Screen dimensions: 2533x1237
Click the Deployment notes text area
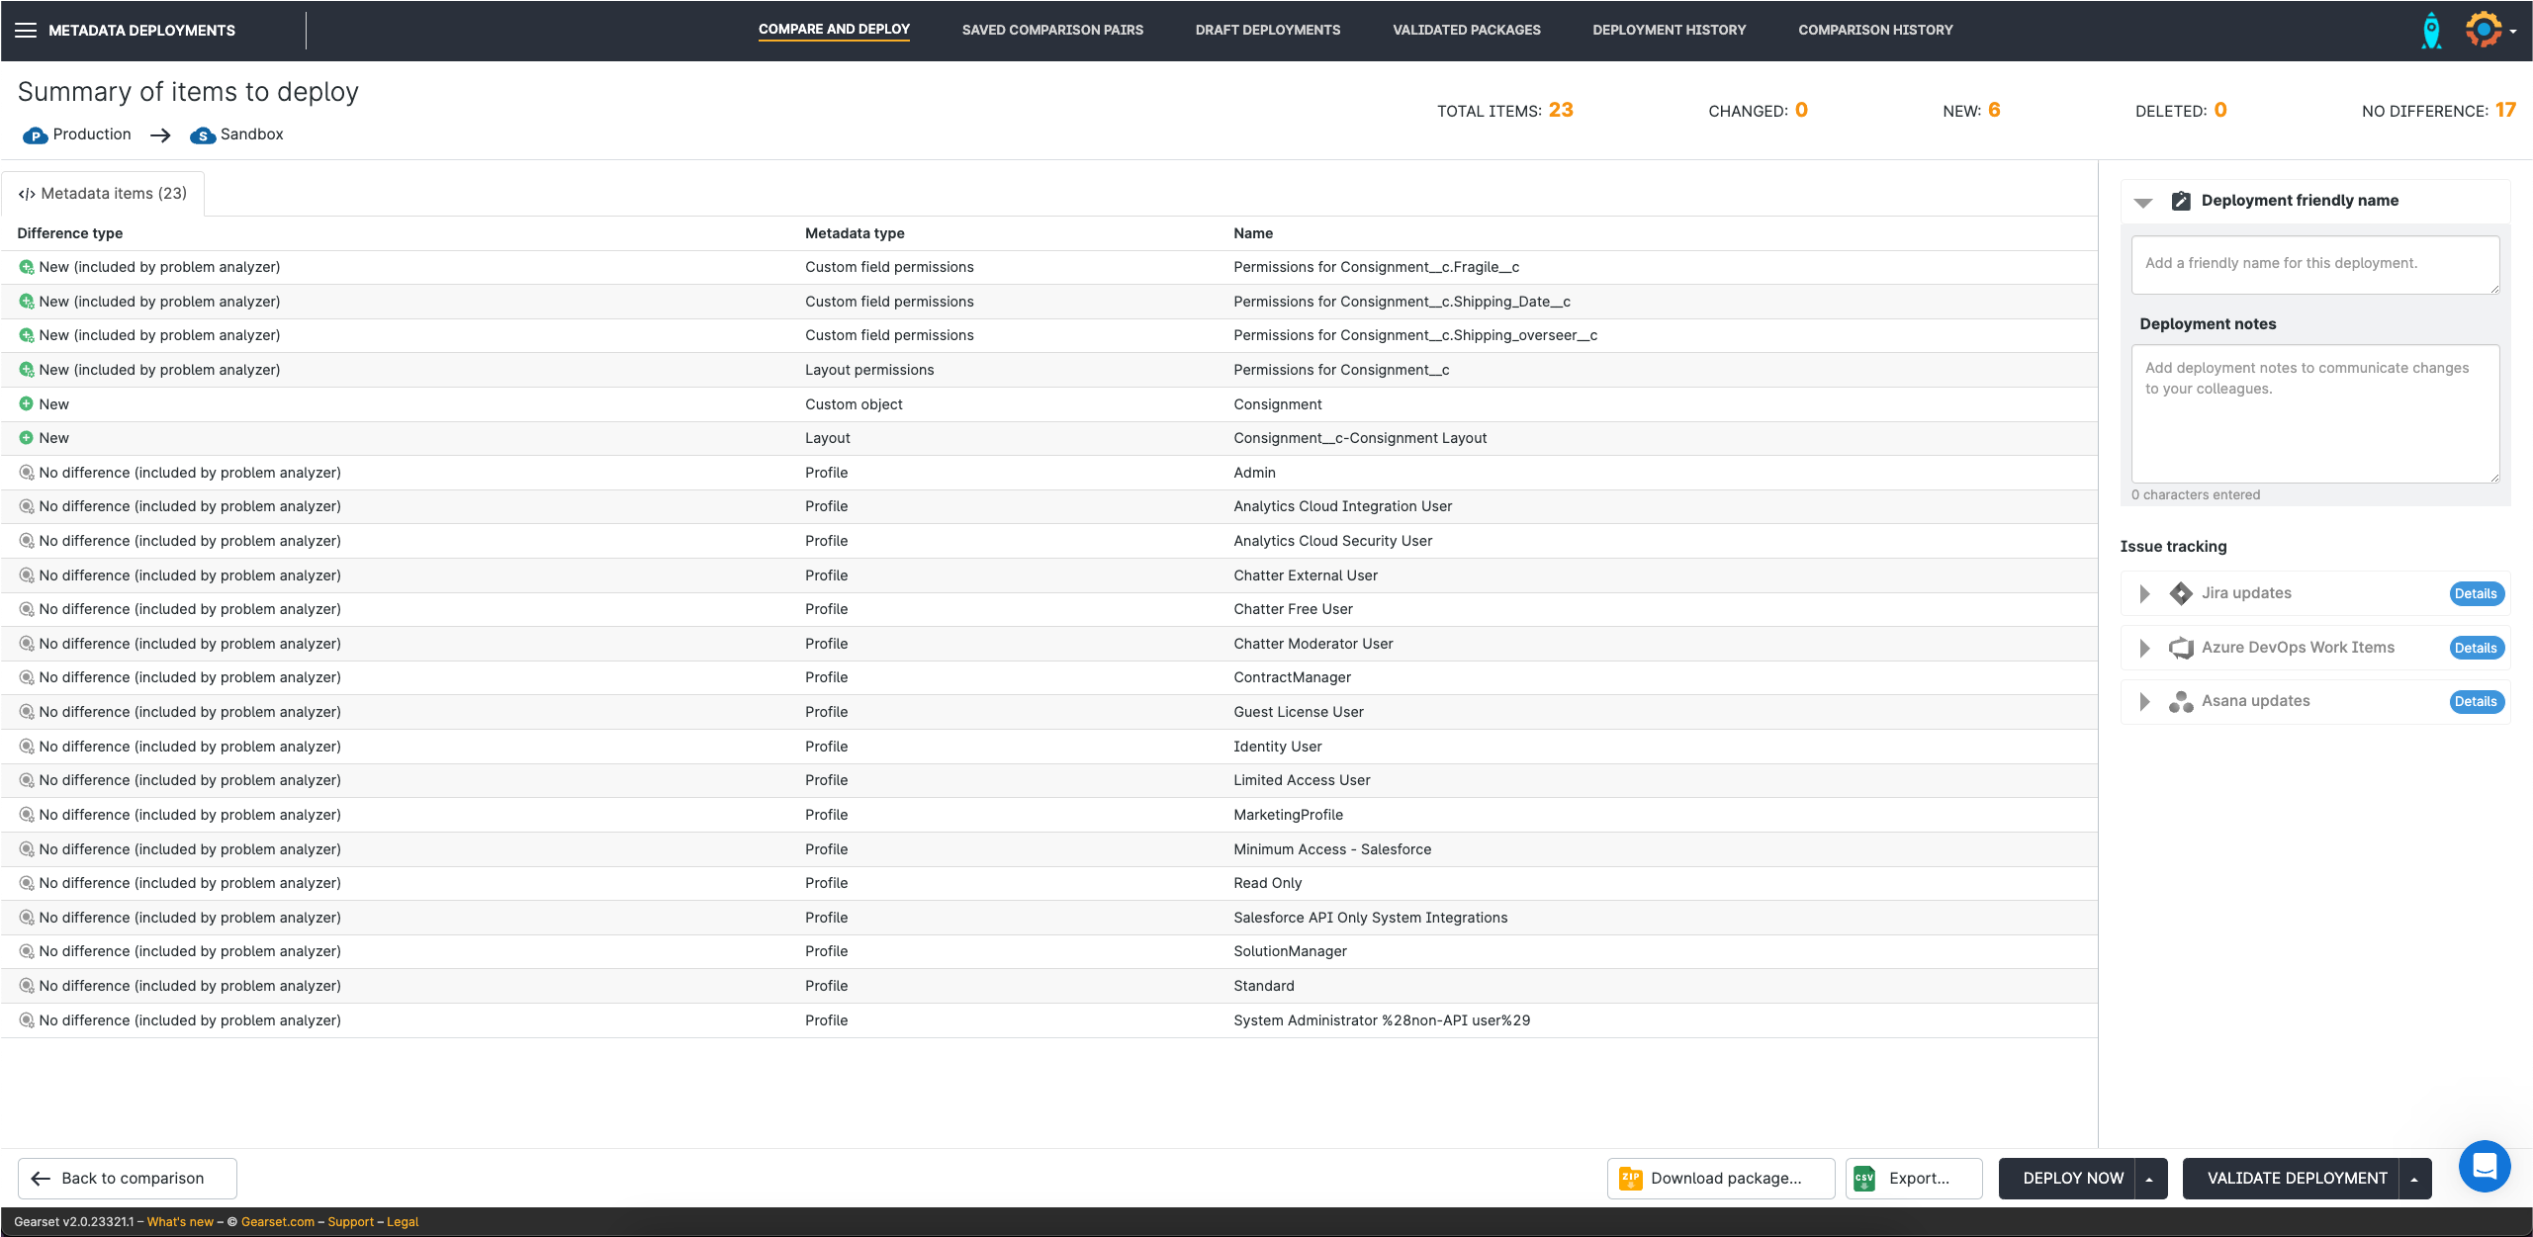(x=2314, y=413)
